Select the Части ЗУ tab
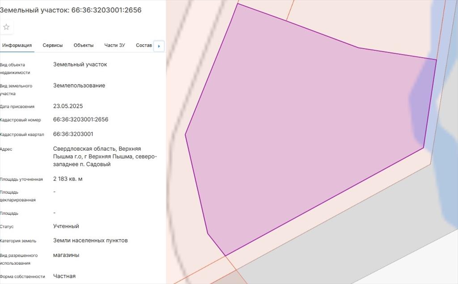 click(114, 45)
